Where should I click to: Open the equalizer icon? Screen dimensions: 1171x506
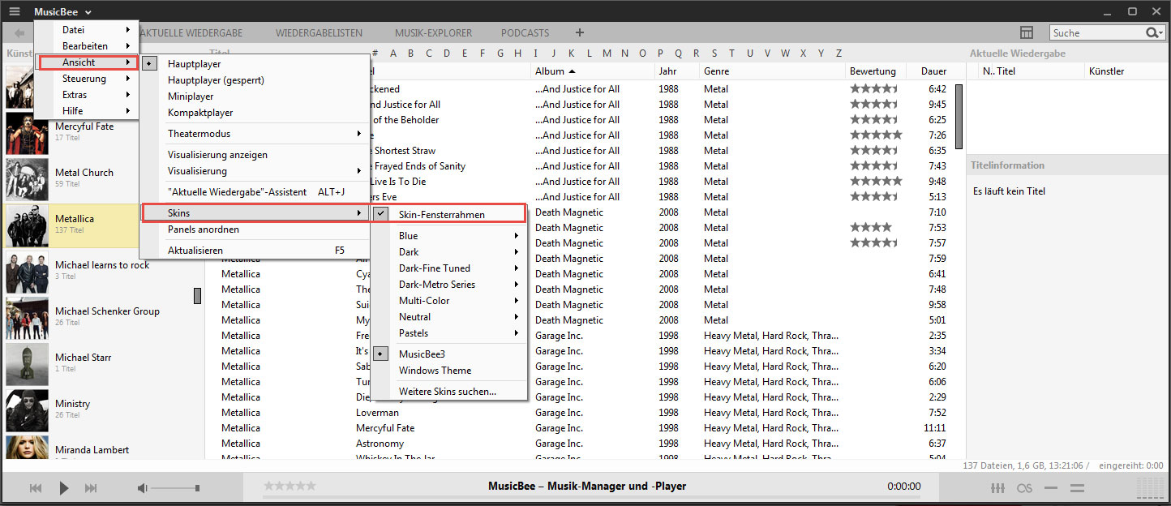[x=998, y=488]
